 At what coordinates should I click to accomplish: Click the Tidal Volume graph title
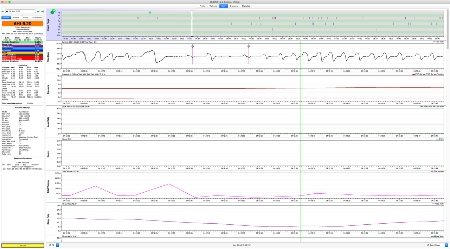click(x=49, y=187)
